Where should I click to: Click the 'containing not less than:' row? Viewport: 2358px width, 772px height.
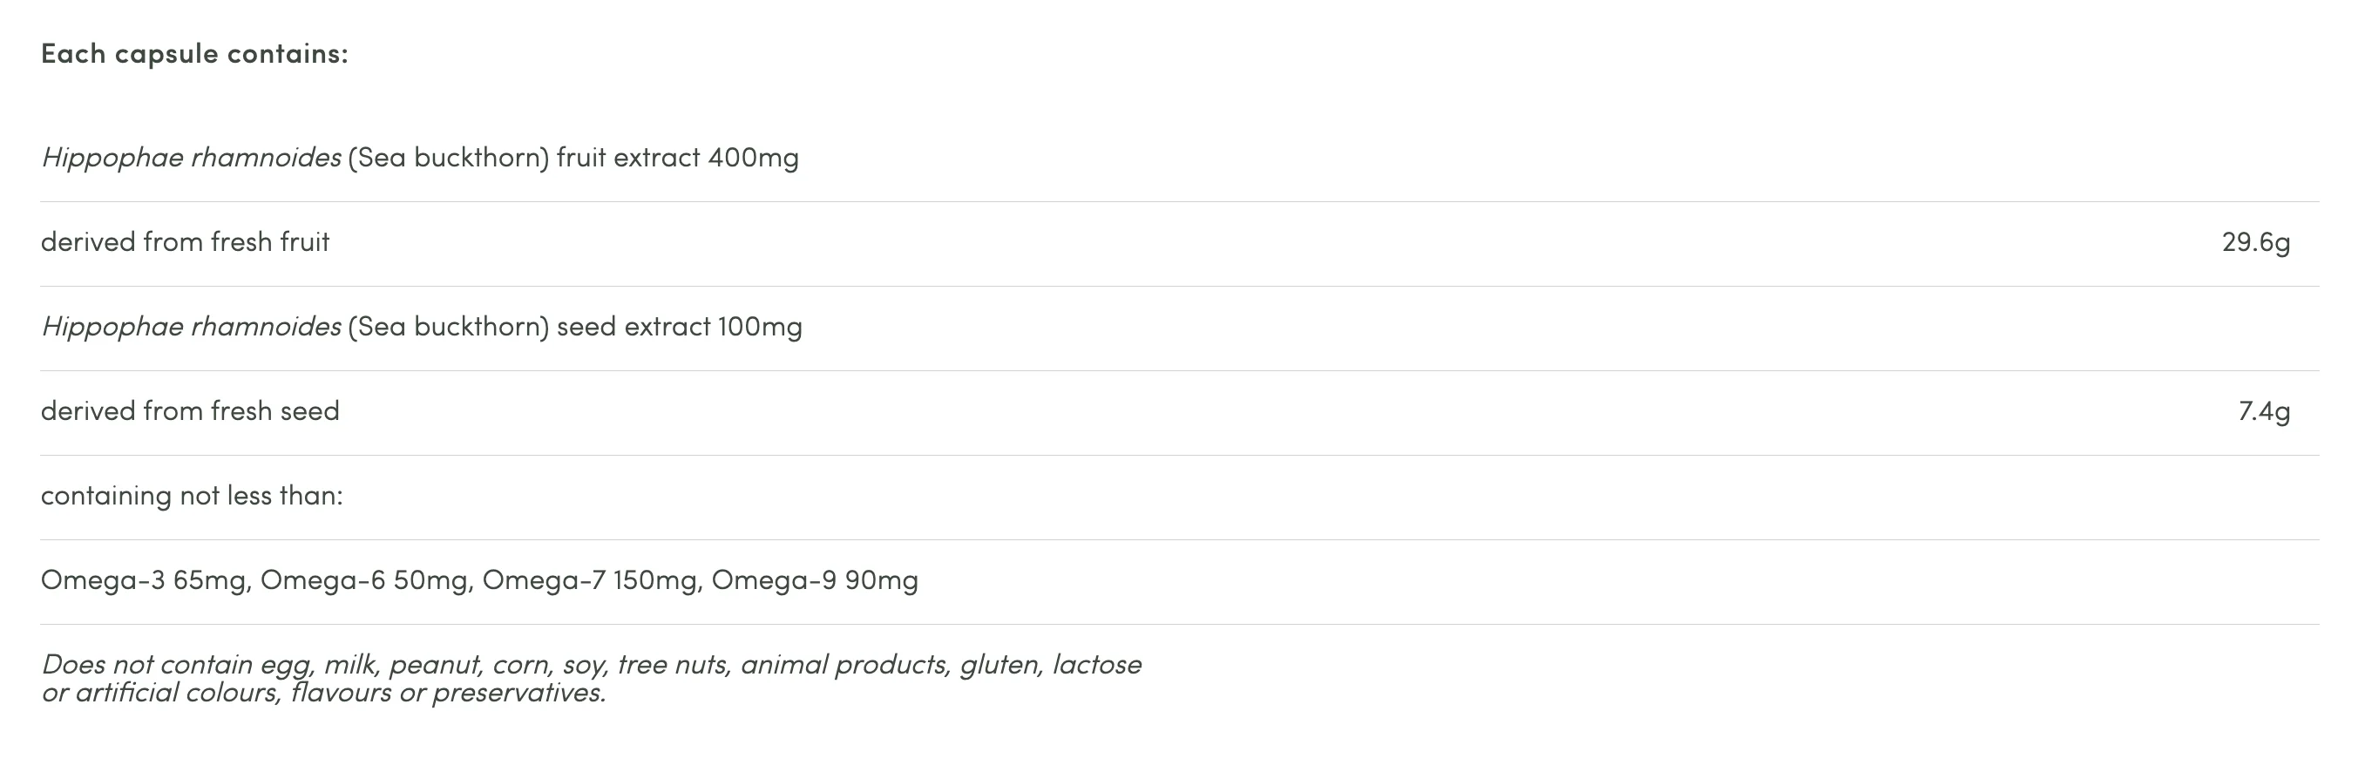click(1179, 498)
